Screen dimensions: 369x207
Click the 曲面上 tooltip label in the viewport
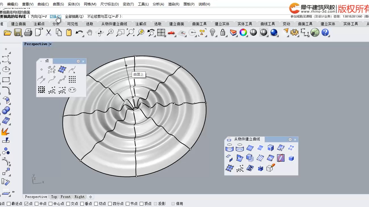pyautogui.click(x=138, y=74)
